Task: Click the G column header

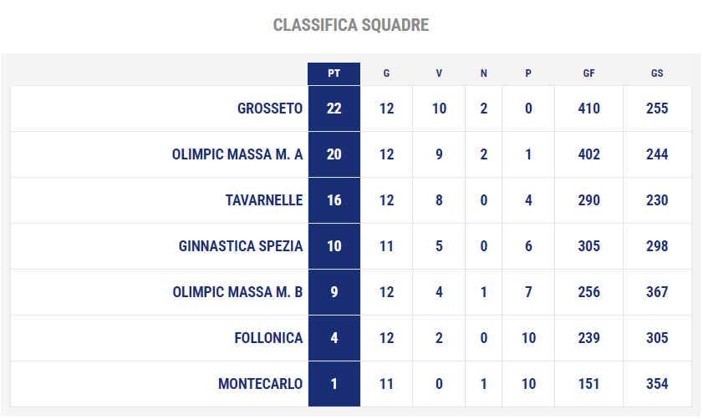Action: (386, 73)
